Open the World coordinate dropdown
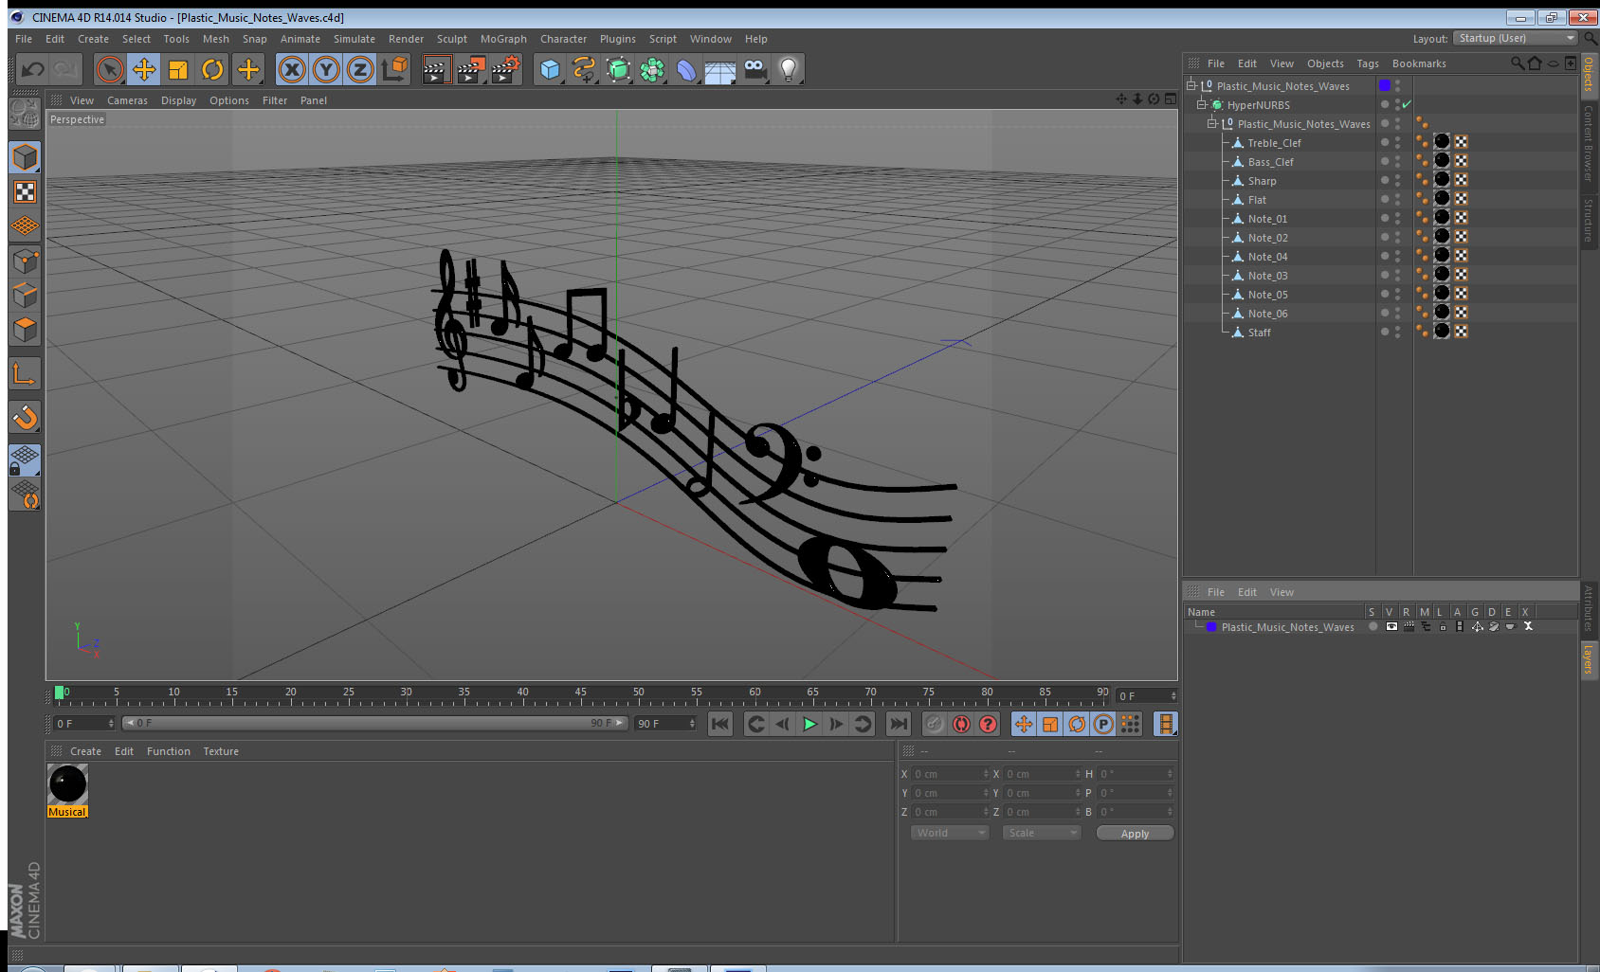This screenshot has height=972, width=1600. 949,833
